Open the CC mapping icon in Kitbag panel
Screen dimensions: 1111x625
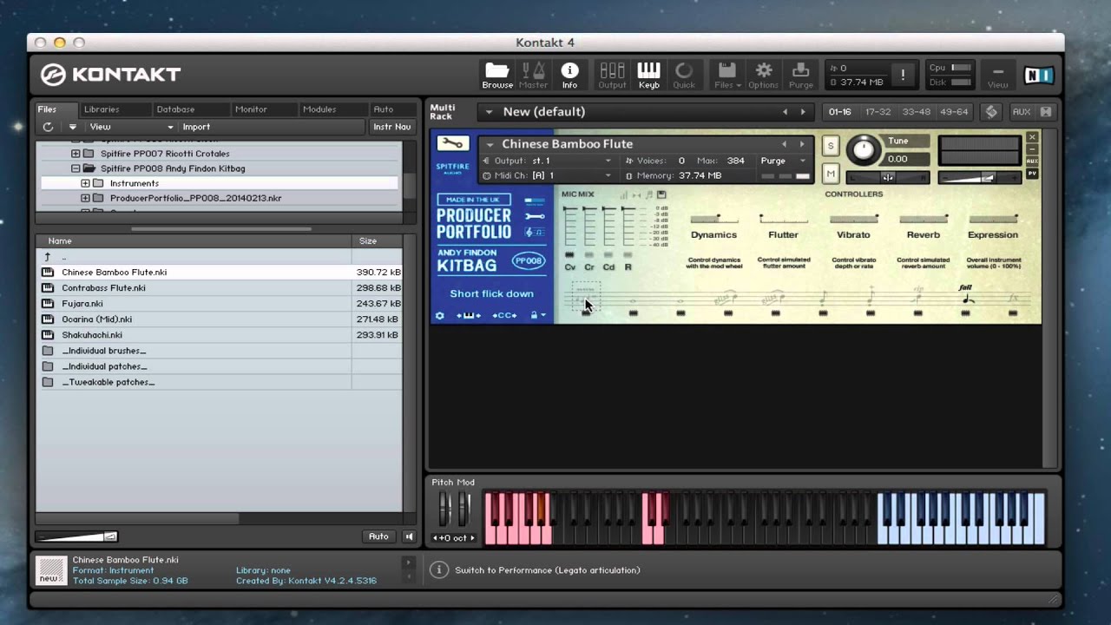click(504, 315)
